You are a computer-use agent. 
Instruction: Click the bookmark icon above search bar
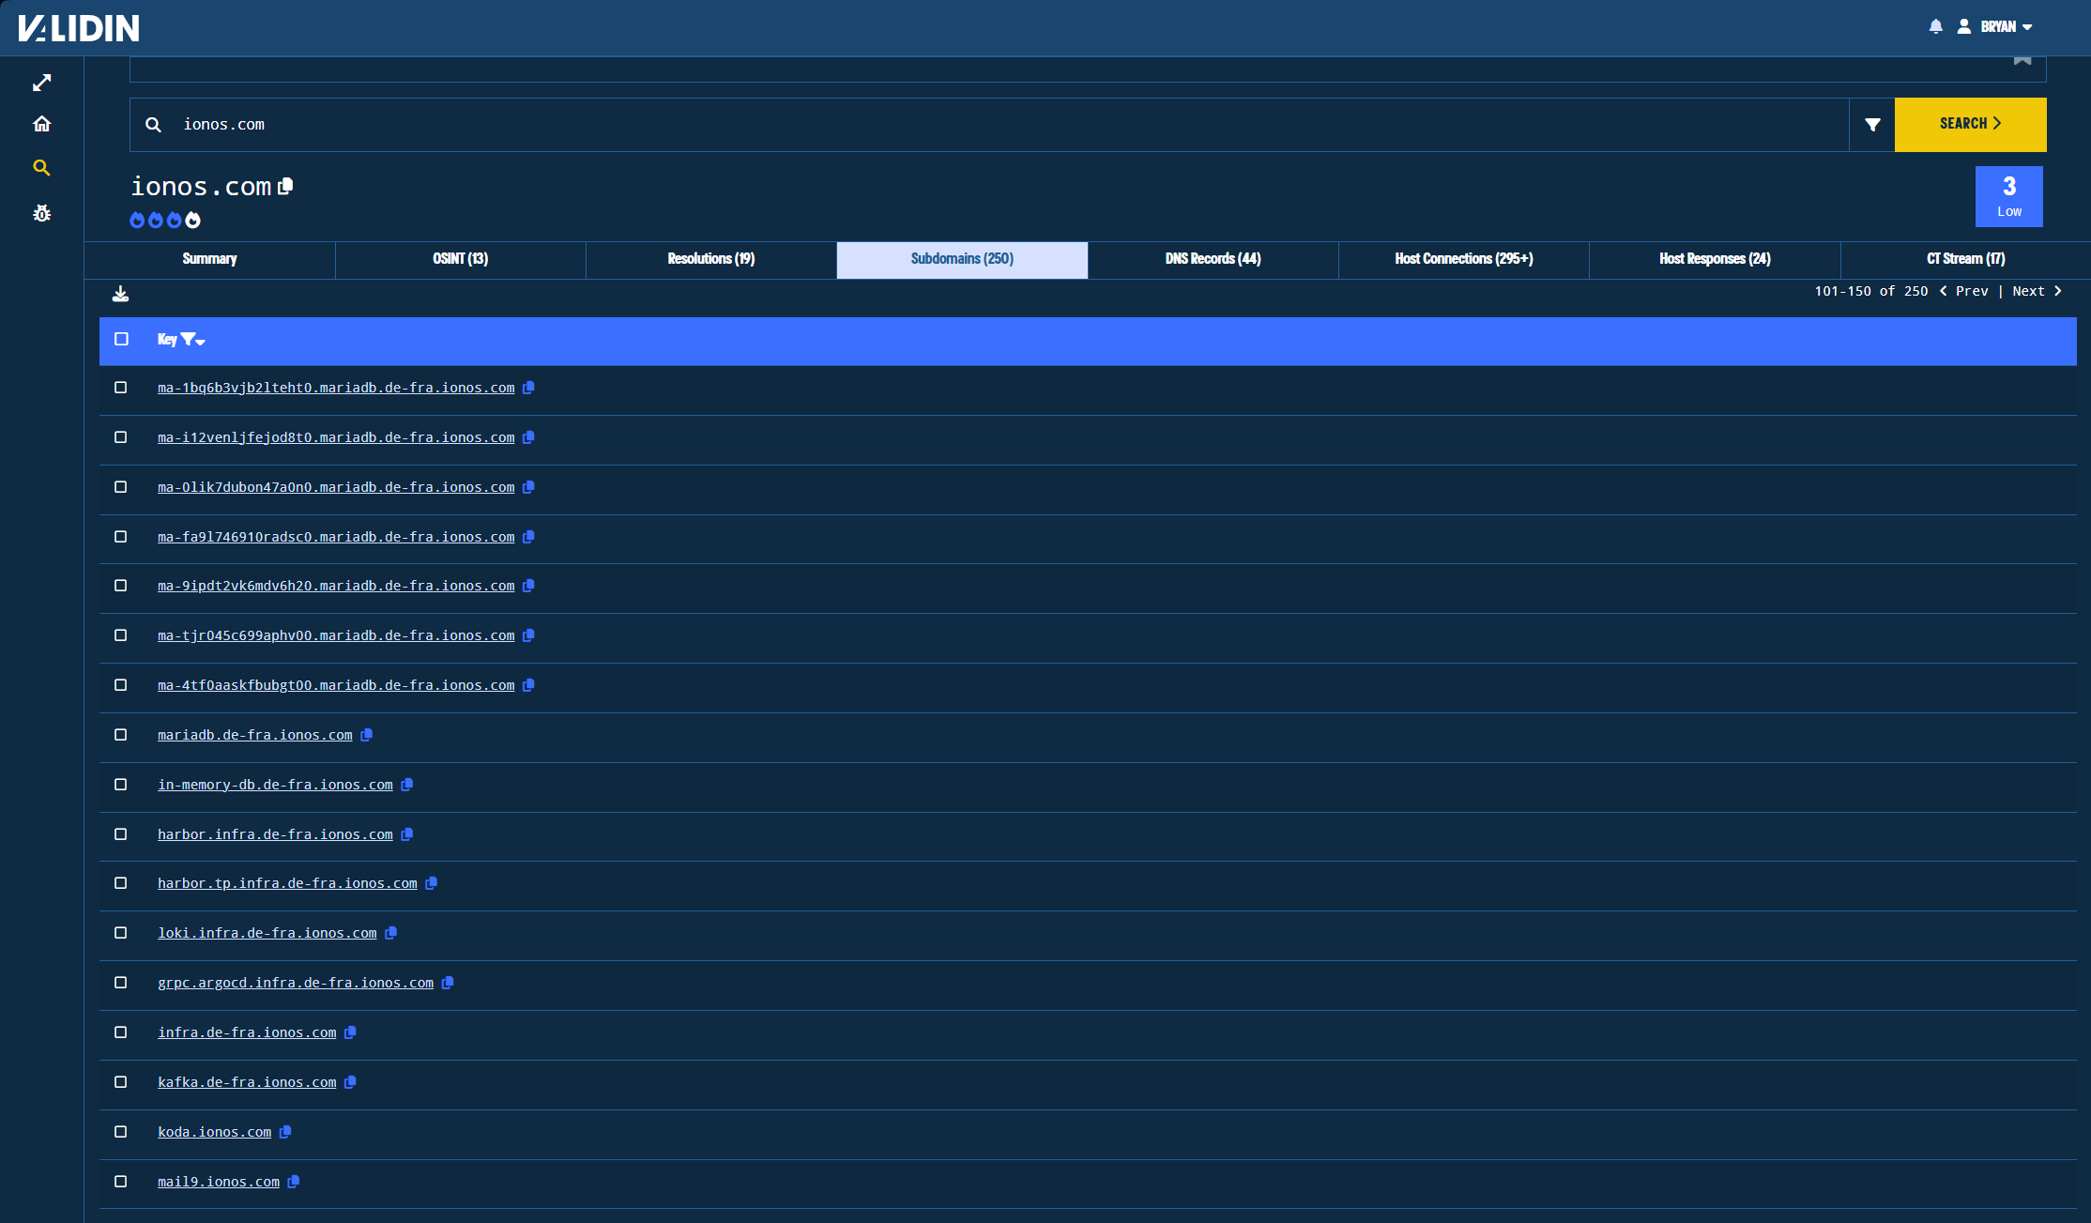click(x=2022, y=60)
